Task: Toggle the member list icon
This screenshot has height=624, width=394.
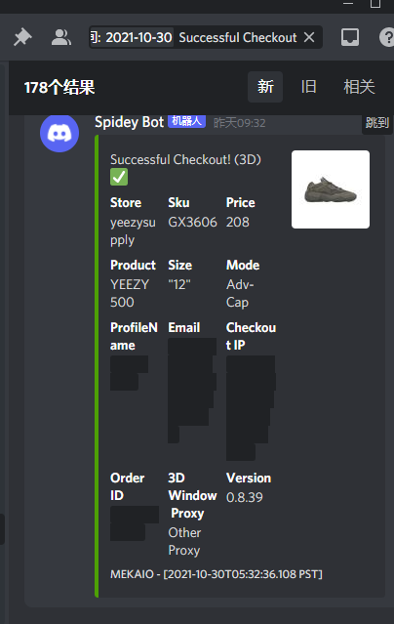Action: click(61, 38)
